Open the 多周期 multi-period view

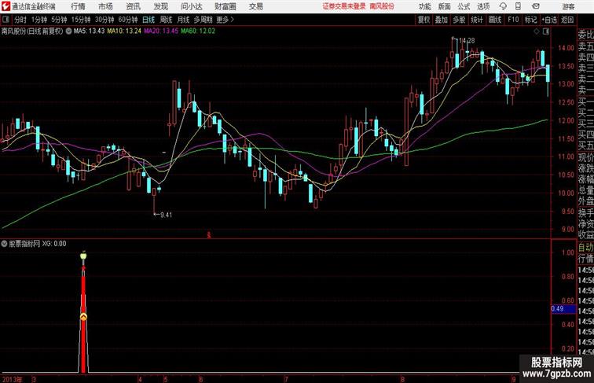coord(203,20)
